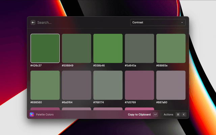Click the Command key symbol in footer
The height and width of the screenshot is (135, 216).
[178, 114]
